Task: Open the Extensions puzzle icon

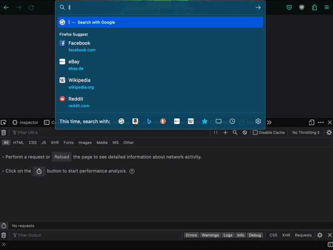Action: tap(314, 7)
